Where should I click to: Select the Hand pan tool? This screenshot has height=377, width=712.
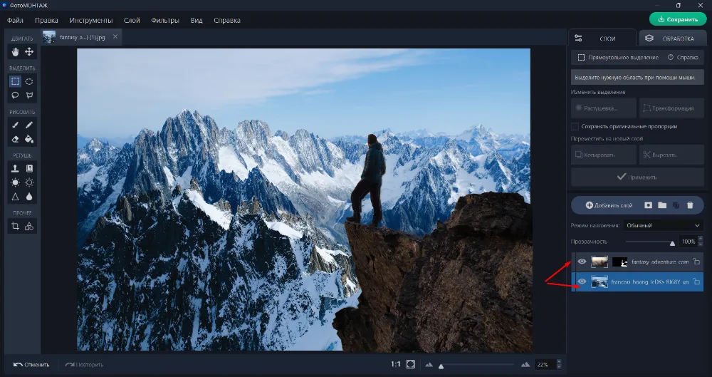click(16, 52)
